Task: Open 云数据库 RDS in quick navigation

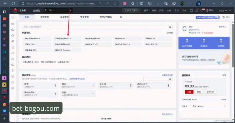Action: click(37, 50)
